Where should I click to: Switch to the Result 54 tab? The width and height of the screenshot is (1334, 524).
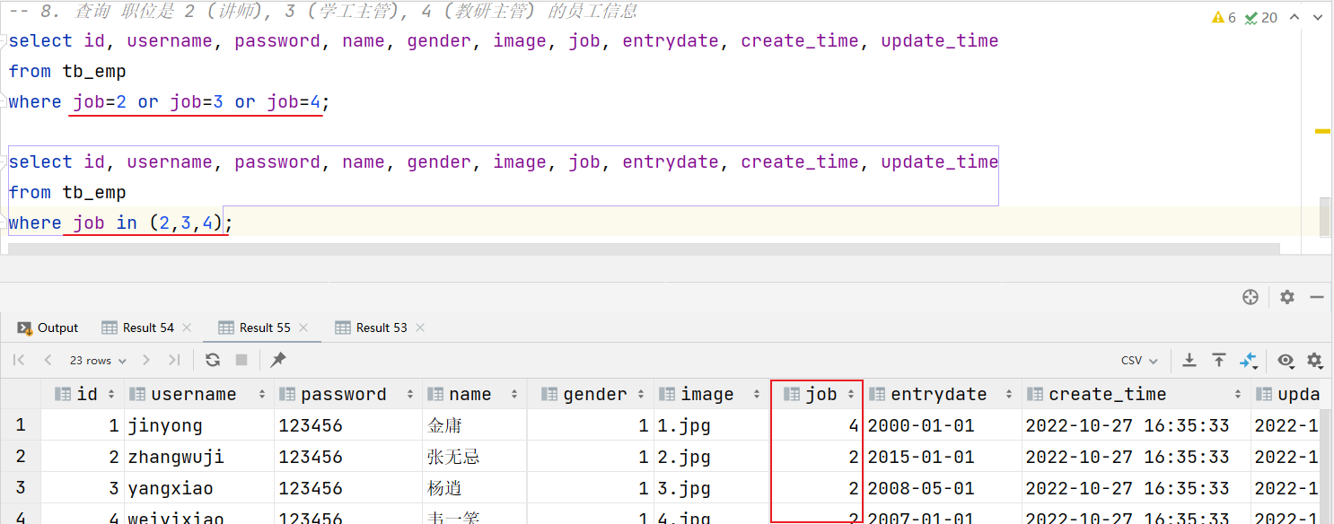137,327
